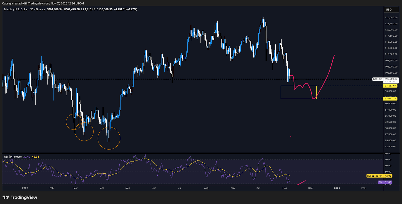Click the Jul label on the time axis
Viewport: 402px width, 204px height.
tap(180, 188)
